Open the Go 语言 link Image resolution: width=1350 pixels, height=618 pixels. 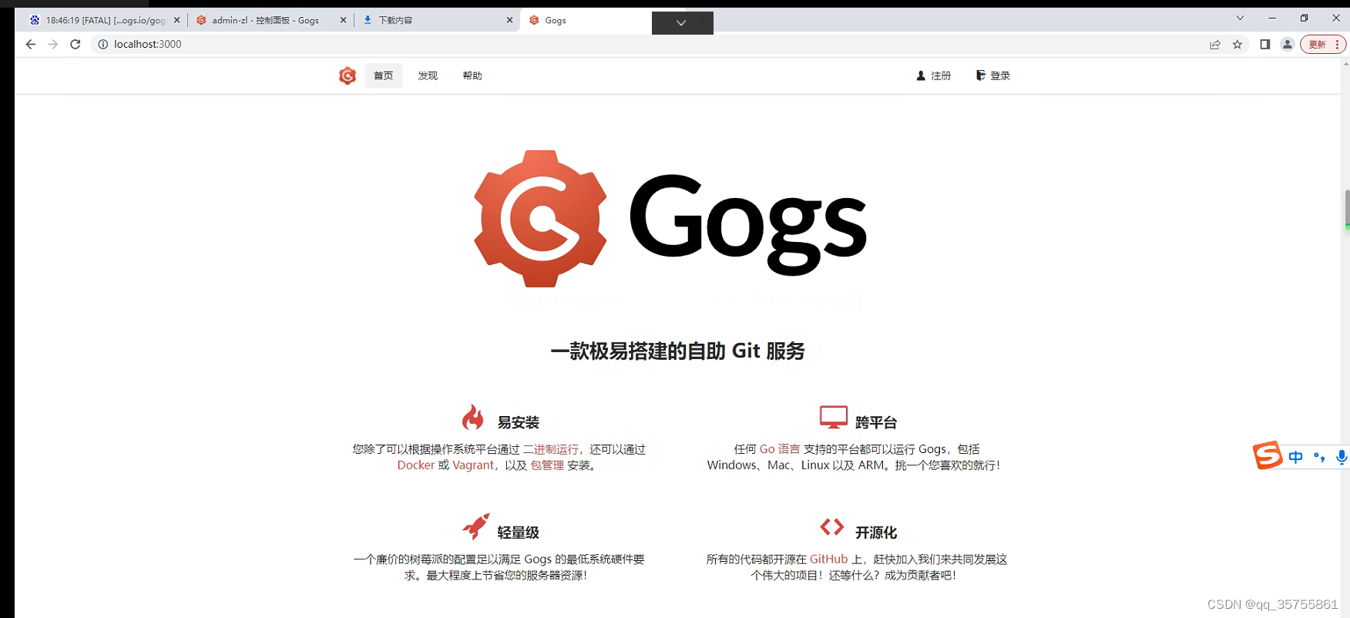coord(780,449)
